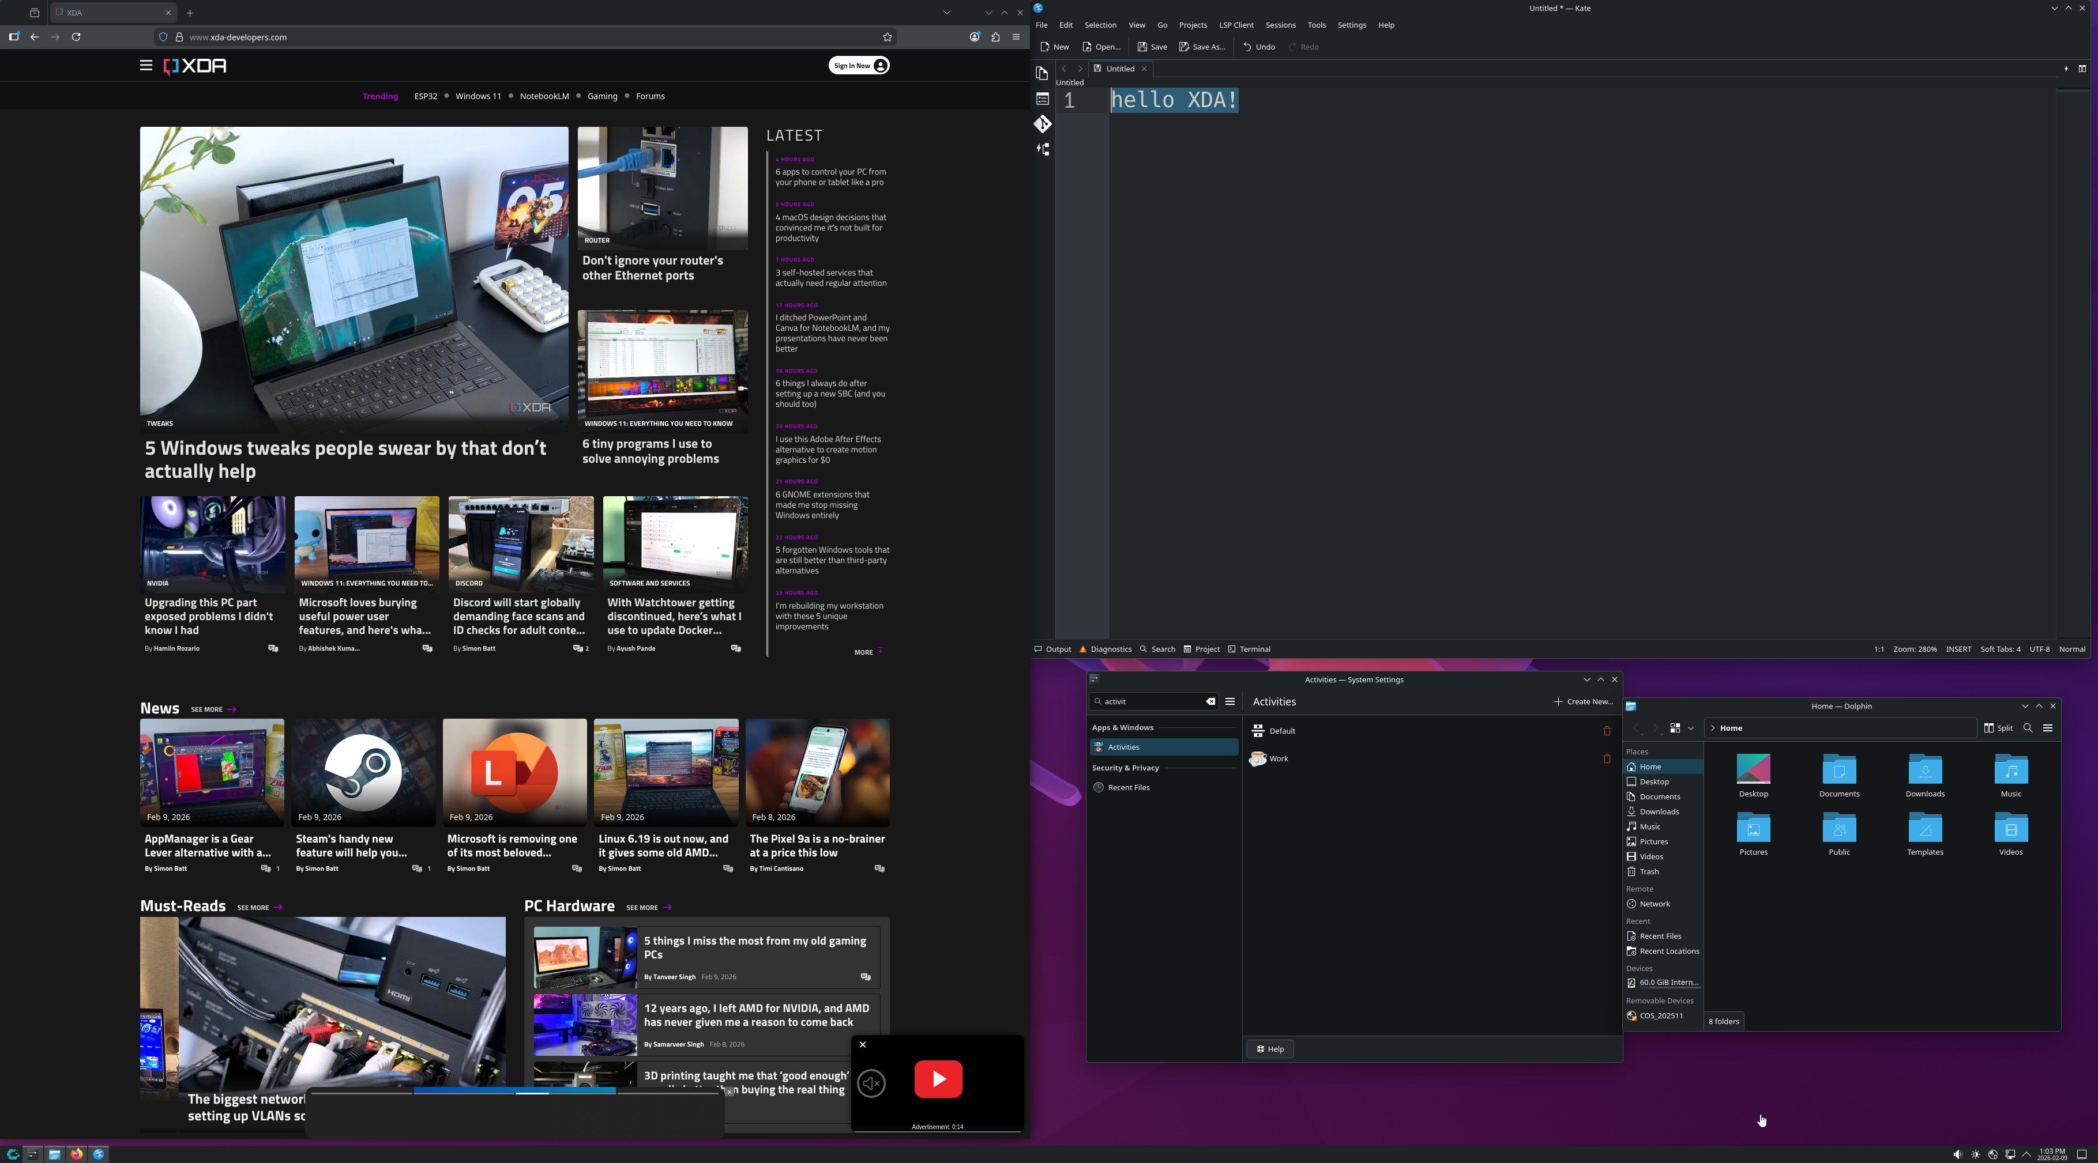This screenshot has width=2098, height=1163.
Task: Select Recent Files in System Settings sidebar
Action: click(1164, 788)
